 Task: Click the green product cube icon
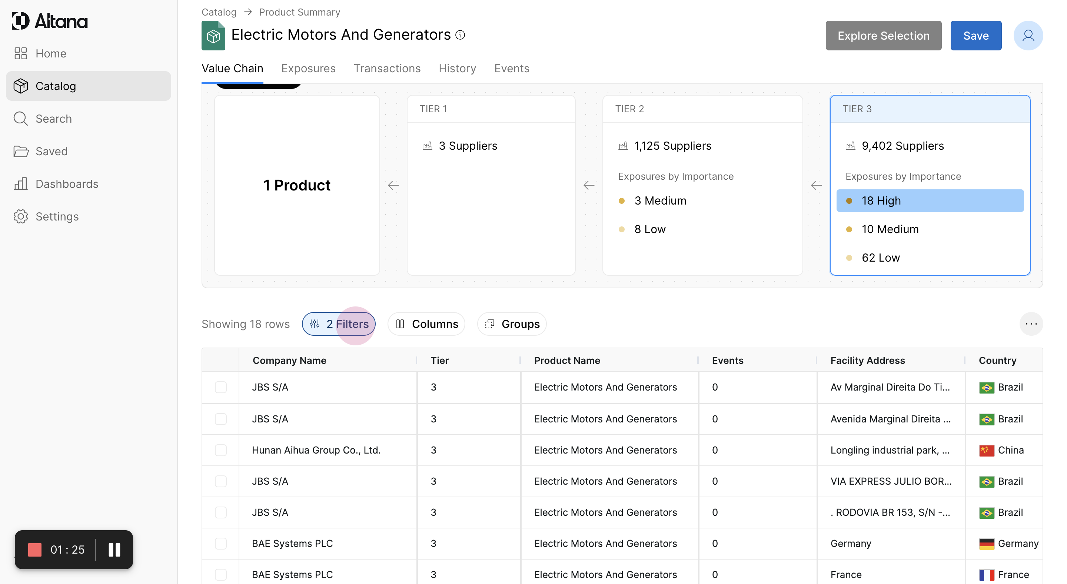pos(213,36)
